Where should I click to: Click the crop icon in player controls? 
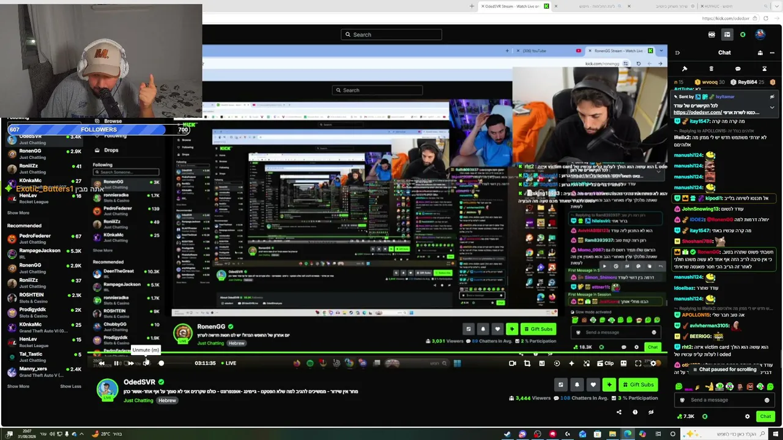pyautogui.click(x=527, y=363)
